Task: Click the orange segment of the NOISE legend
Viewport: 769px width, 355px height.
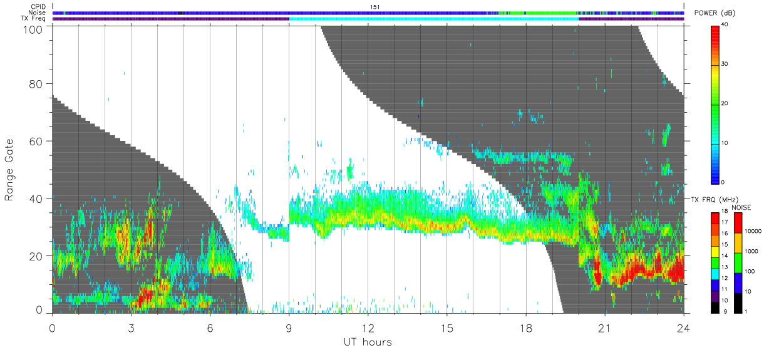Action: (x=738, y=243)
